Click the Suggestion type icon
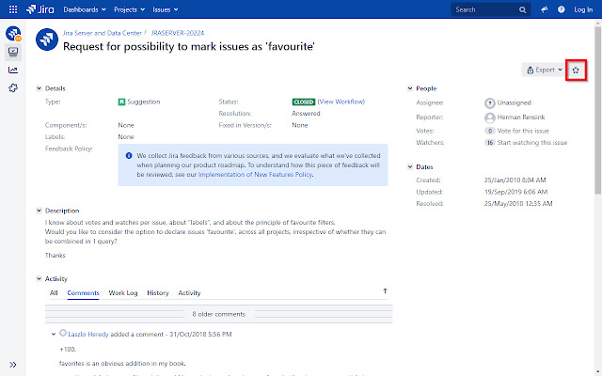The image size is (602, 376). 121,102
